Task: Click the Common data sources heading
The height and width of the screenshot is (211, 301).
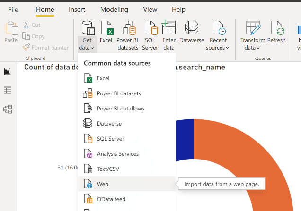Action: tap(117, 63)
